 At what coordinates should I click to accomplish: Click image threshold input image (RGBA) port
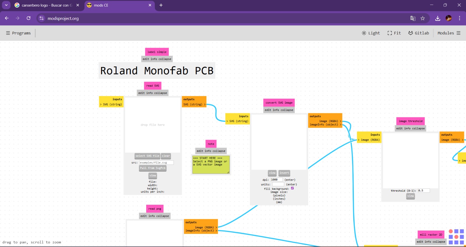[x=369, y=140]
